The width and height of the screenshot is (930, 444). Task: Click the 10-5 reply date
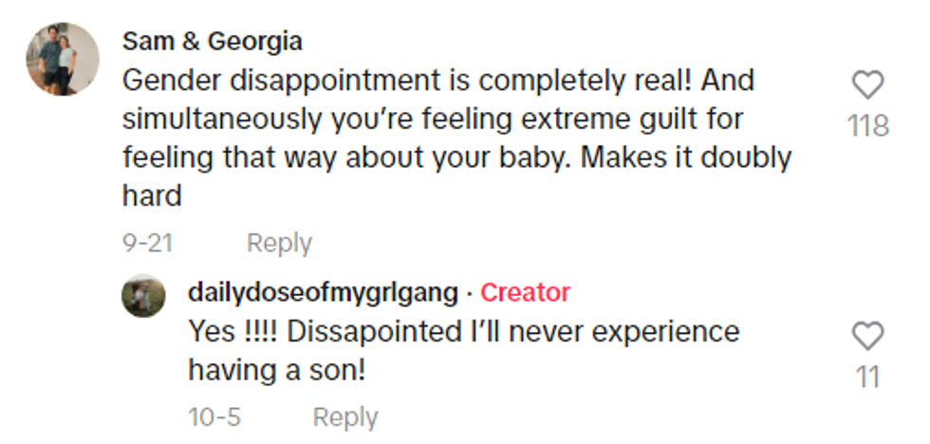coord(214,416)
